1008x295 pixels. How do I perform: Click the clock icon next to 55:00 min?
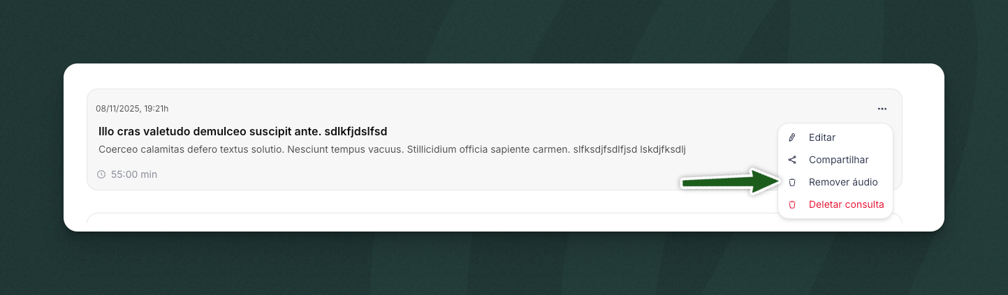(101, 174)
